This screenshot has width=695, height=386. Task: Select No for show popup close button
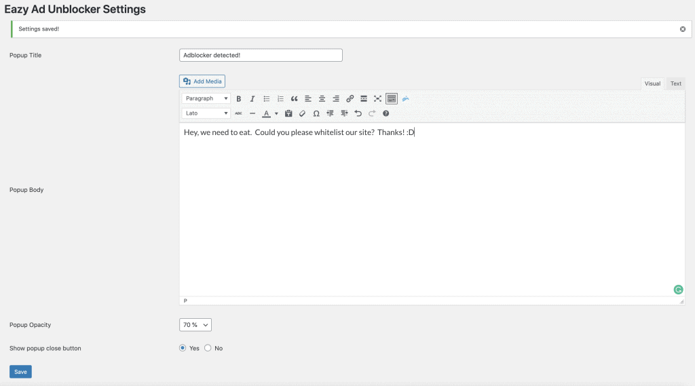(x=208, y=348)
